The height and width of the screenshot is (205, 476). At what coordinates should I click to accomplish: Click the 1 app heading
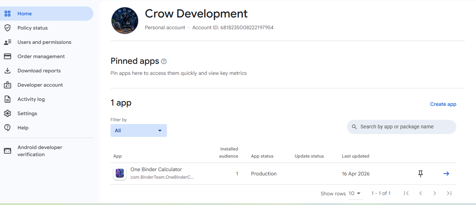click(x=121, y=103)
